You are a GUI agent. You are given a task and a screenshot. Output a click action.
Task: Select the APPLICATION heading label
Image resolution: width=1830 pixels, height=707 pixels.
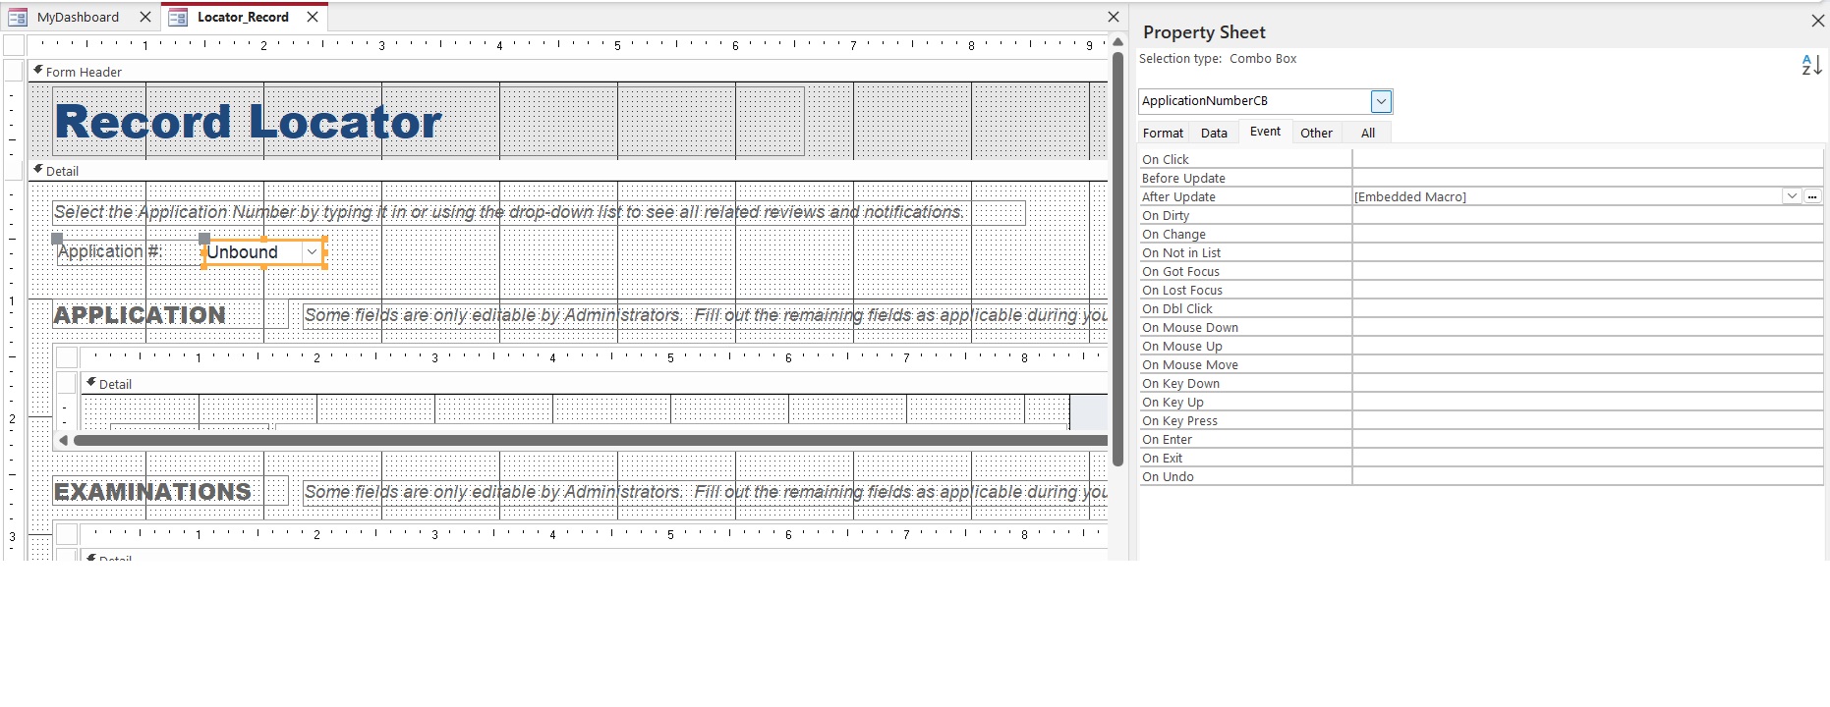pos(170,315)
